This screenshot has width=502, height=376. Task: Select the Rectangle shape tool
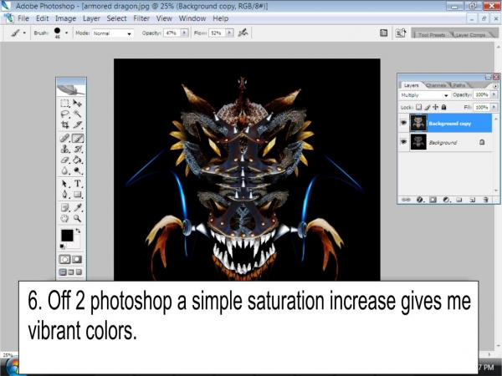click(77, 195)
